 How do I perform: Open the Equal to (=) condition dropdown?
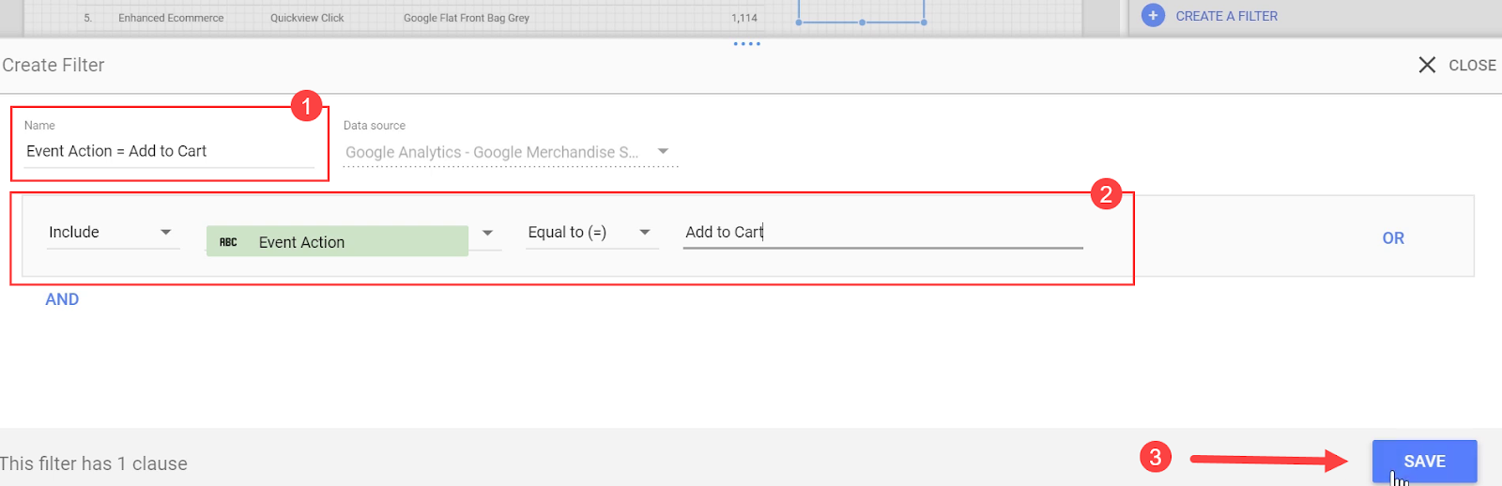[591, 232]
